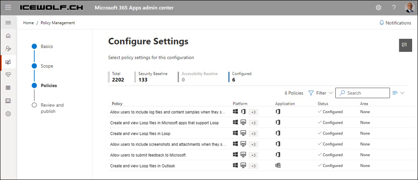Toggle the hamburger navigation menu

(8, 23)
